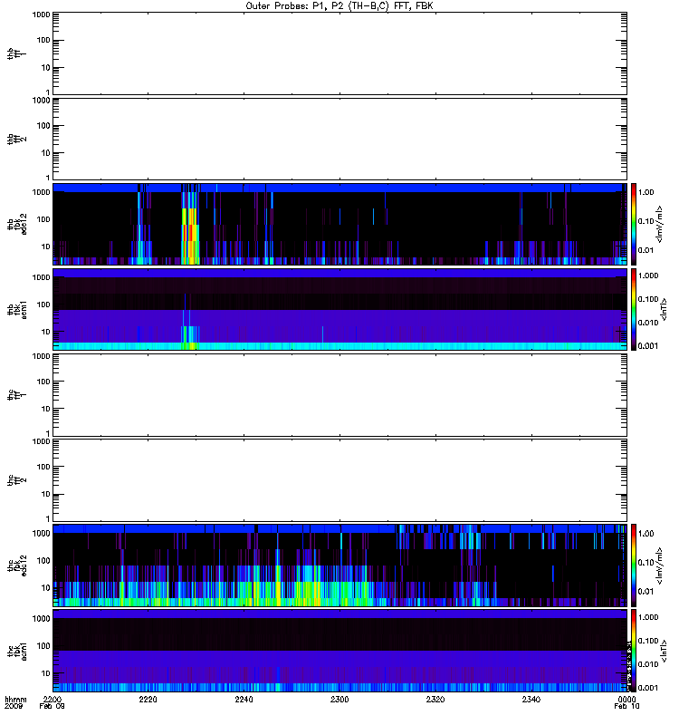The image size is (679, 725).
Task: Click the '1000' y-axis tick of thc fff 2 panel
Action: click(x=41, y=441)
